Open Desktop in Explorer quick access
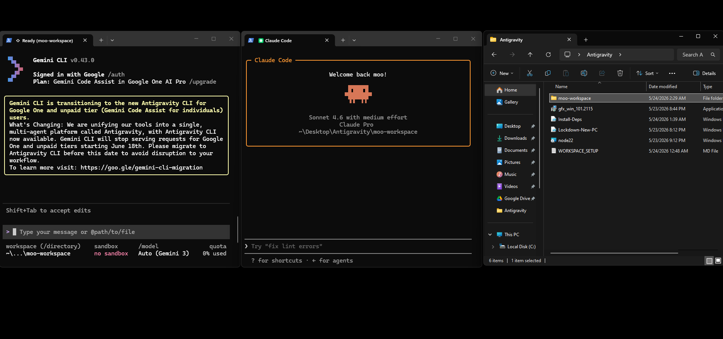723x339 pixels. point(512,126)
